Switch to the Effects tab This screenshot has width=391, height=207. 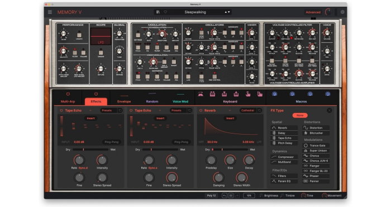pyautogui.click(x=96, y=101)
